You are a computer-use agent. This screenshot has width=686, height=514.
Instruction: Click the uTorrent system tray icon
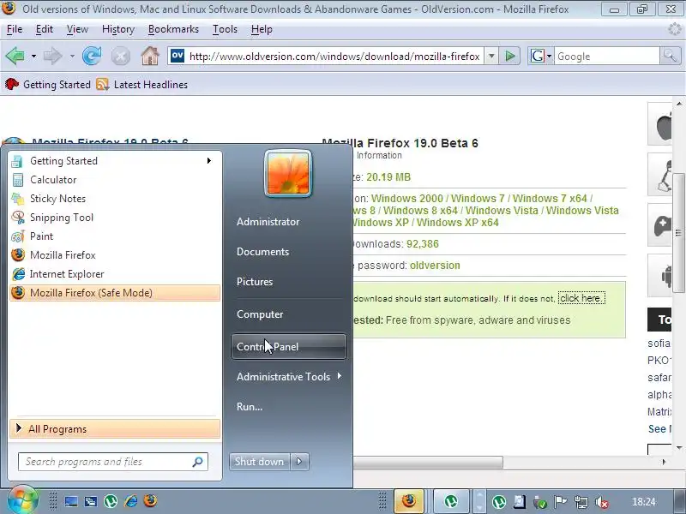[x=499, y=502]
